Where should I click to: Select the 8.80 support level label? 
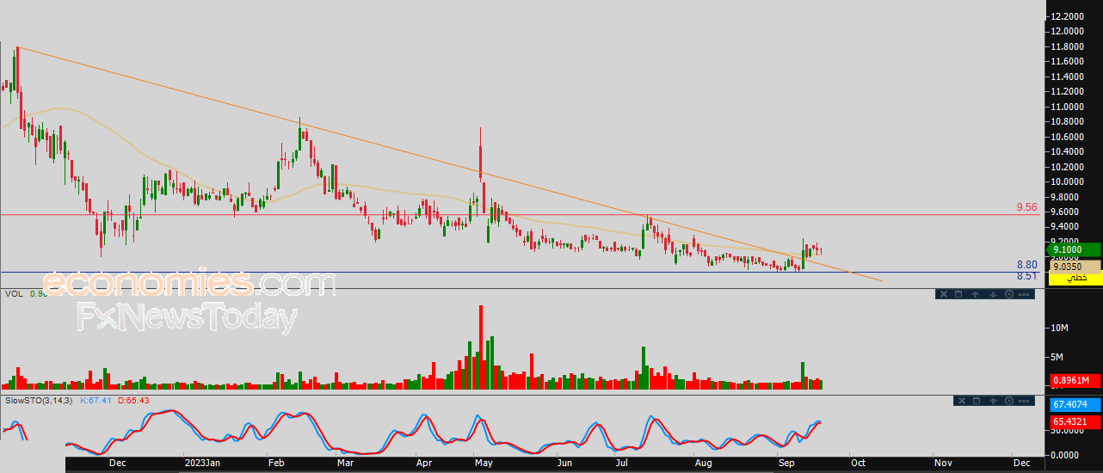pyautogui.click(x=1026, y=265)
